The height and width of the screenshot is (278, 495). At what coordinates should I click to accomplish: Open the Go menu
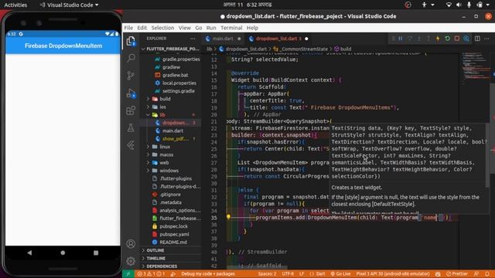pyautogui.click(x=199, y=28)
